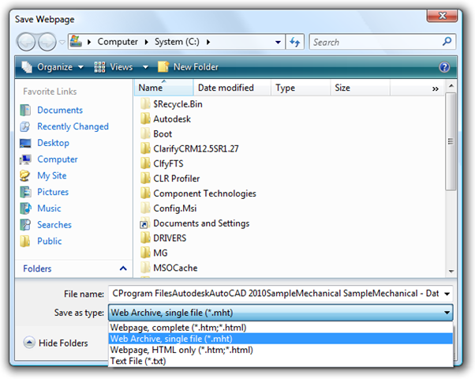Select the Autodesk folder icon
The image size is (475, 379).
coord(144,119)
